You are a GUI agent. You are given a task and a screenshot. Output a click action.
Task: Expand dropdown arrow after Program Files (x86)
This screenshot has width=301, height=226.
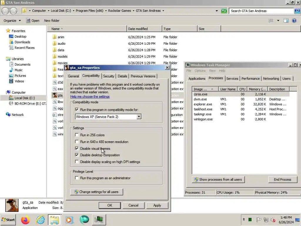(x=106, y=11)
